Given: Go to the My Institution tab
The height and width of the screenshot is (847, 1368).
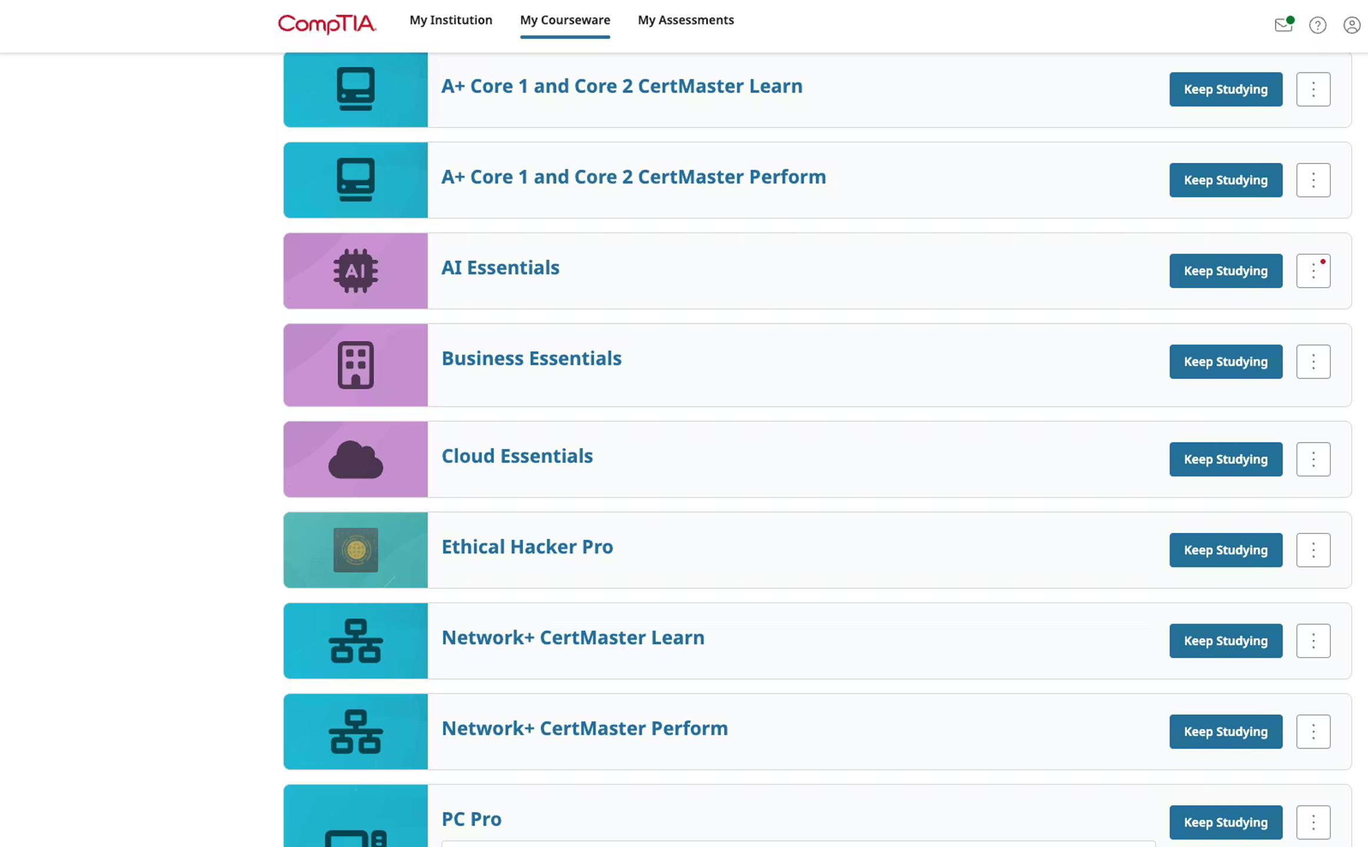Looking at the screenshot, I should point(451,20).
